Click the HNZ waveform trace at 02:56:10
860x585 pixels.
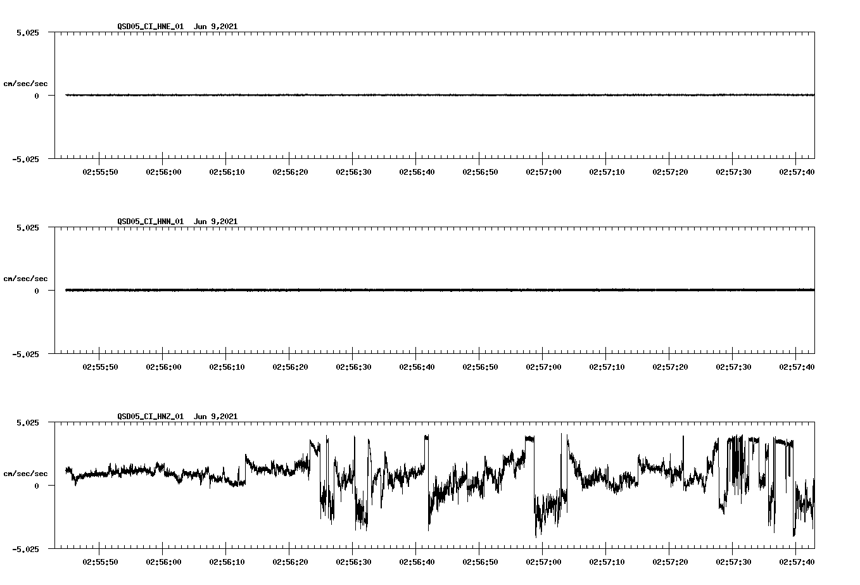coord(226,480)
